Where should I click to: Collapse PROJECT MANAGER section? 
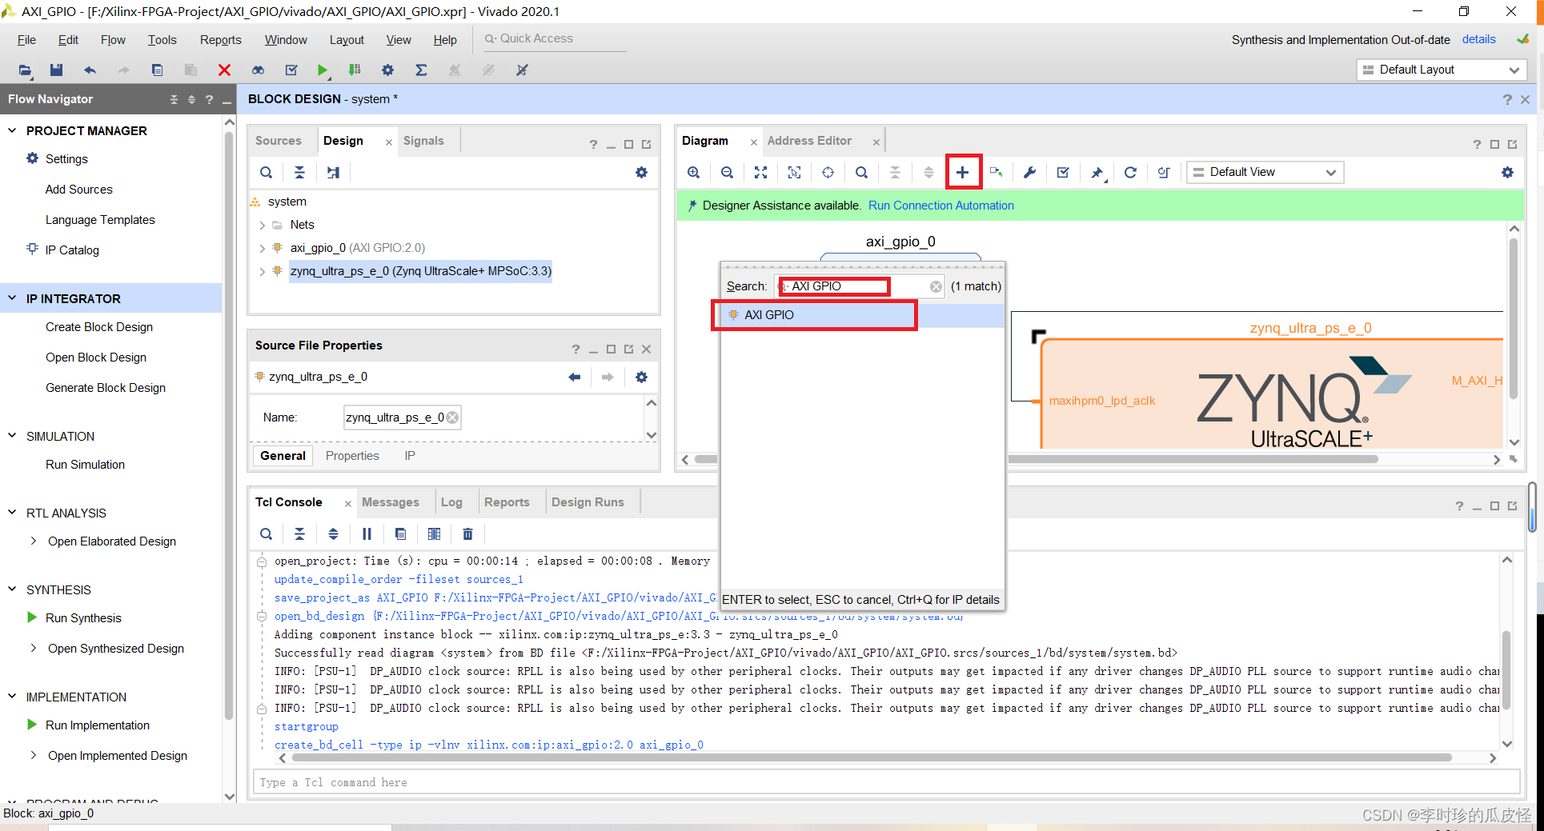(x=12, y=130)
